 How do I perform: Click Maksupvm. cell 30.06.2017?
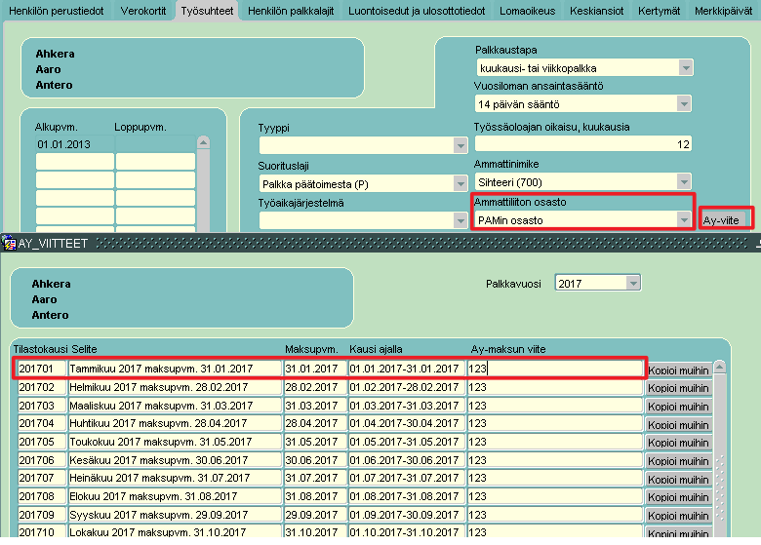click(x=315, y=459)
